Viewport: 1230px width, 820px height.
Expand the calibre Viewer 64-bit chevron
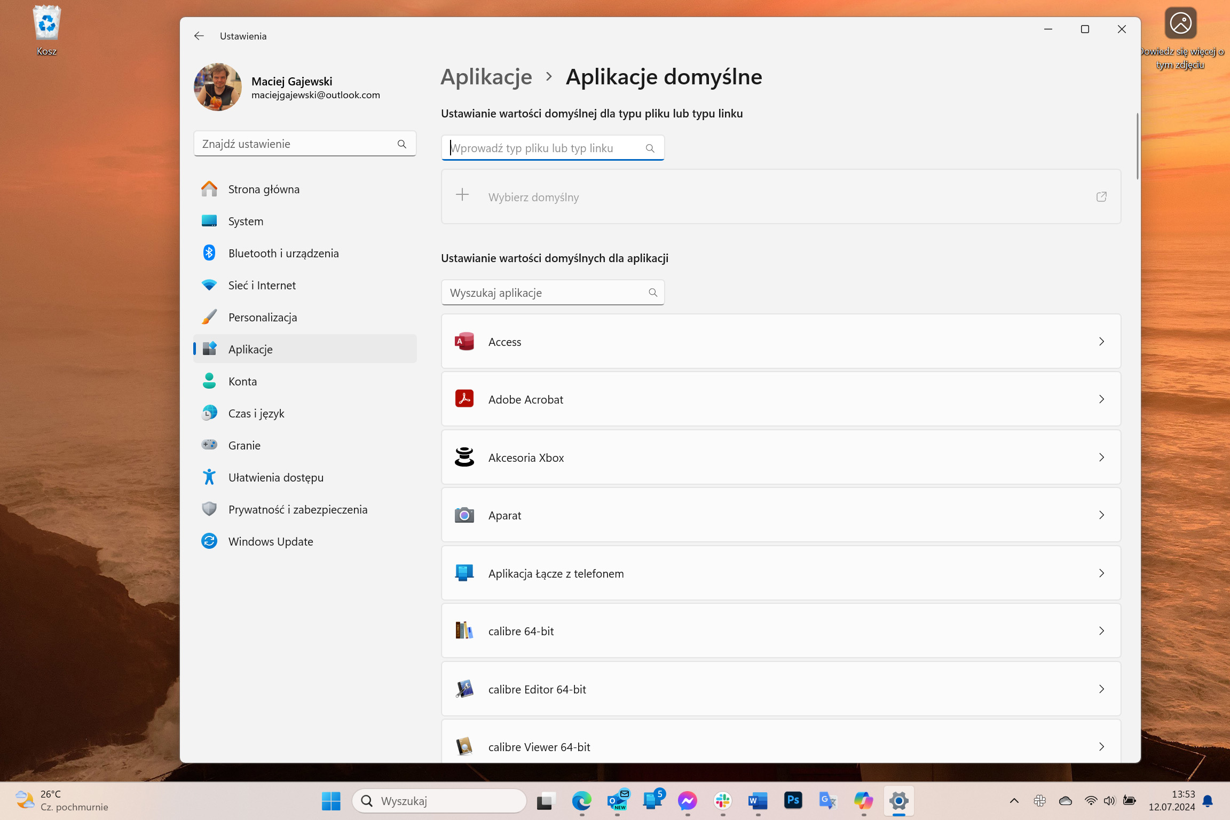pyautogui.click(x=1101, y=747)
